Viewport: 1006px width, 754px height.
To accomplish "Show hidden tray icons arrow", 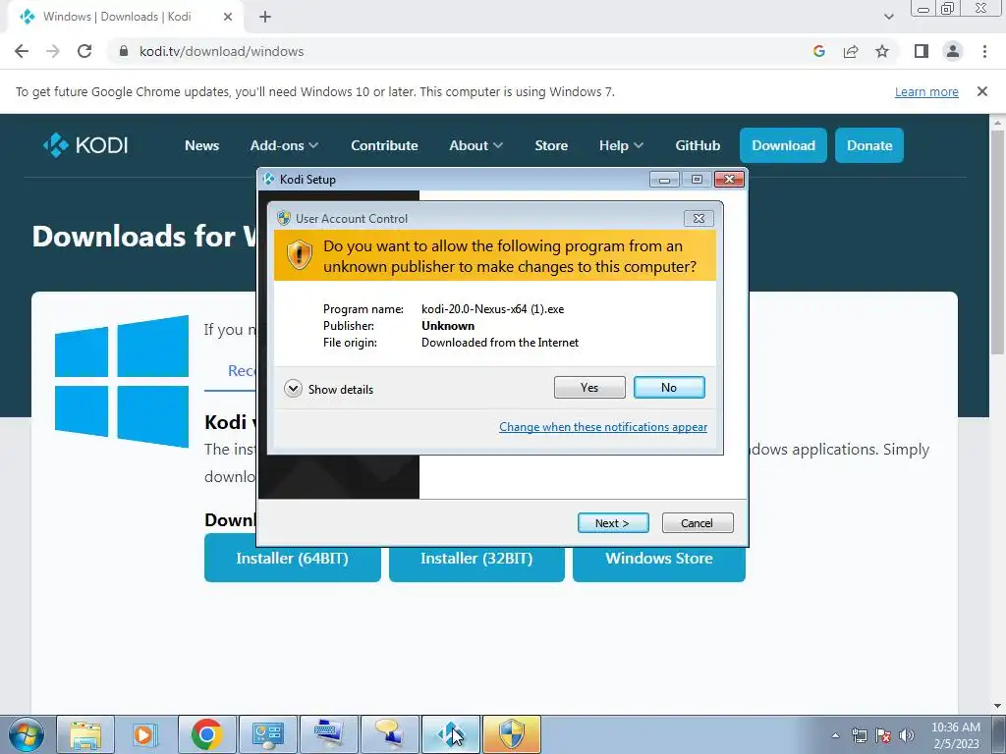I will [x=835, y=735].
